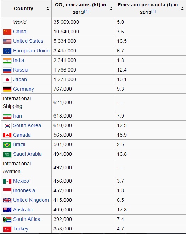Sort table by Country column arrows
The width and height of the screenshot is (186, 234).
click(x=47, y=8)
